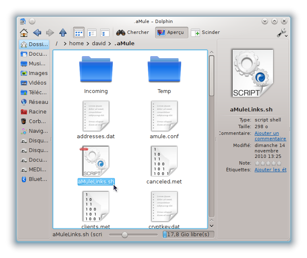The width and height of the screenshot is (307, 258).
Task: Open the Dolphin window menu icon
Action: click(23, 21)
